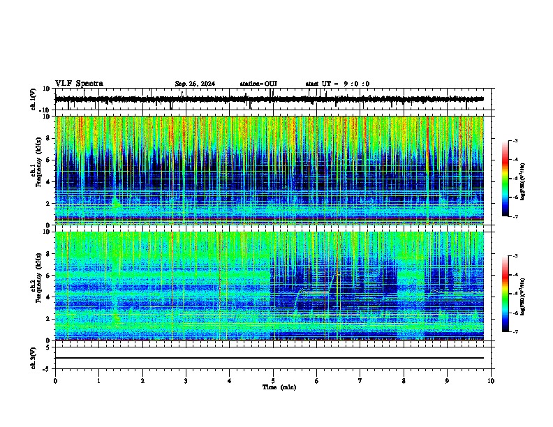The width and height of the screenshot is (553, 427).
Task: Click the 'ch.3(V)' axis label
Action: tap(33, 358)
